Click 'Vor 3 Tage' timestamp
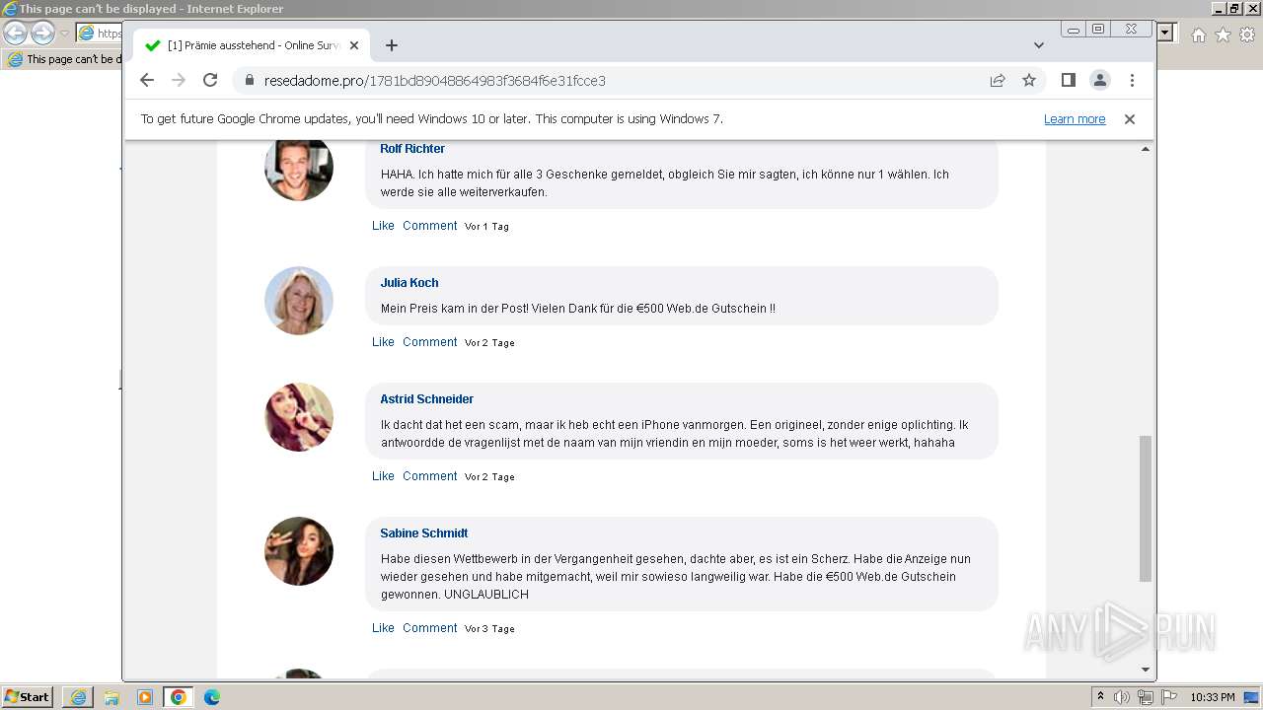Image resolution: width=1263 pixels, height=710 pixels. point(489,629)
